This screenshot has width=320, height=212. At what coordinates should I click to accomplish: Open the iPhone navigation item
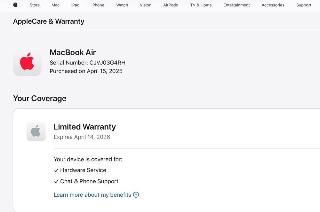coord(98,5)
